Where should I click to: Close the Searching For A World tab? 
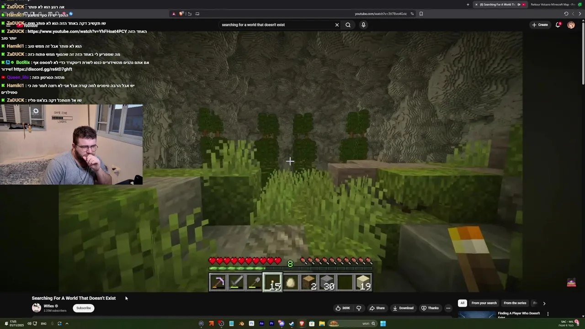[x=476, y=5]
